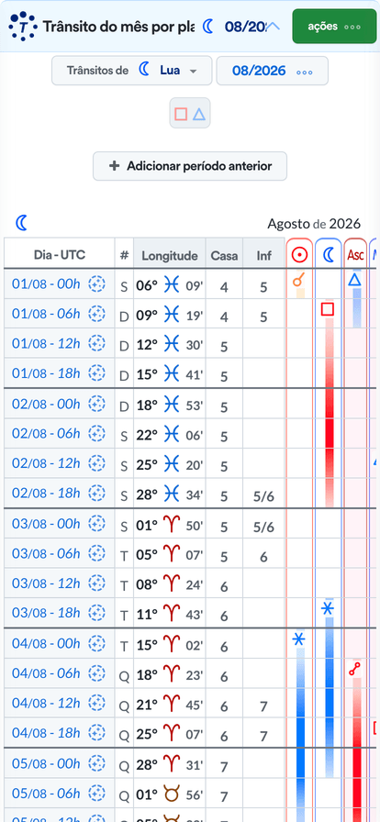Open the 01/08 - 00h date link

pyautogui.click(x=46, y=284)
